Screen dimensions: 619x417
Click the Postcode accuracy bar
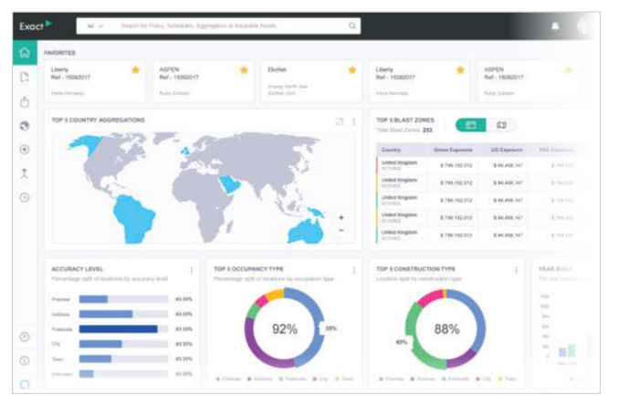118,329
